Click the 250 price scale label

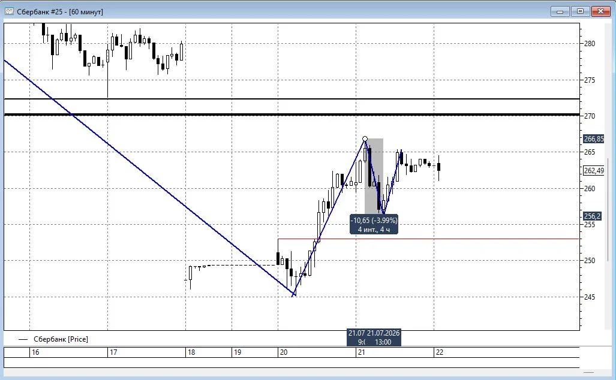(x=590, y=261)
